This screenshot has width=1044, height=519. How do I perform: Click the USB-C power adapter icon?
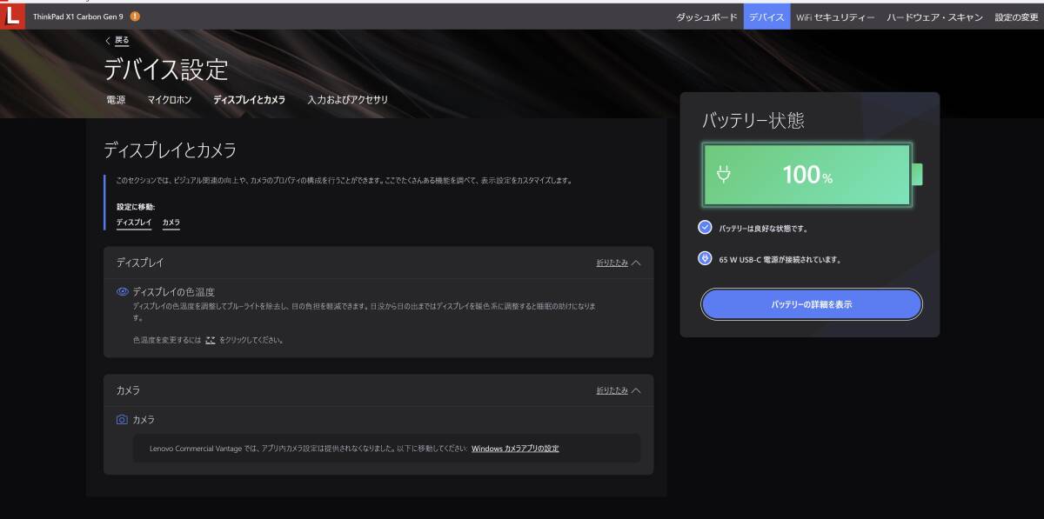(705, 258)
